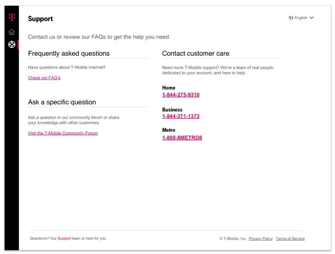
Task: Call Business support number 1-844-371-1373
Action: tap(181, 116)
